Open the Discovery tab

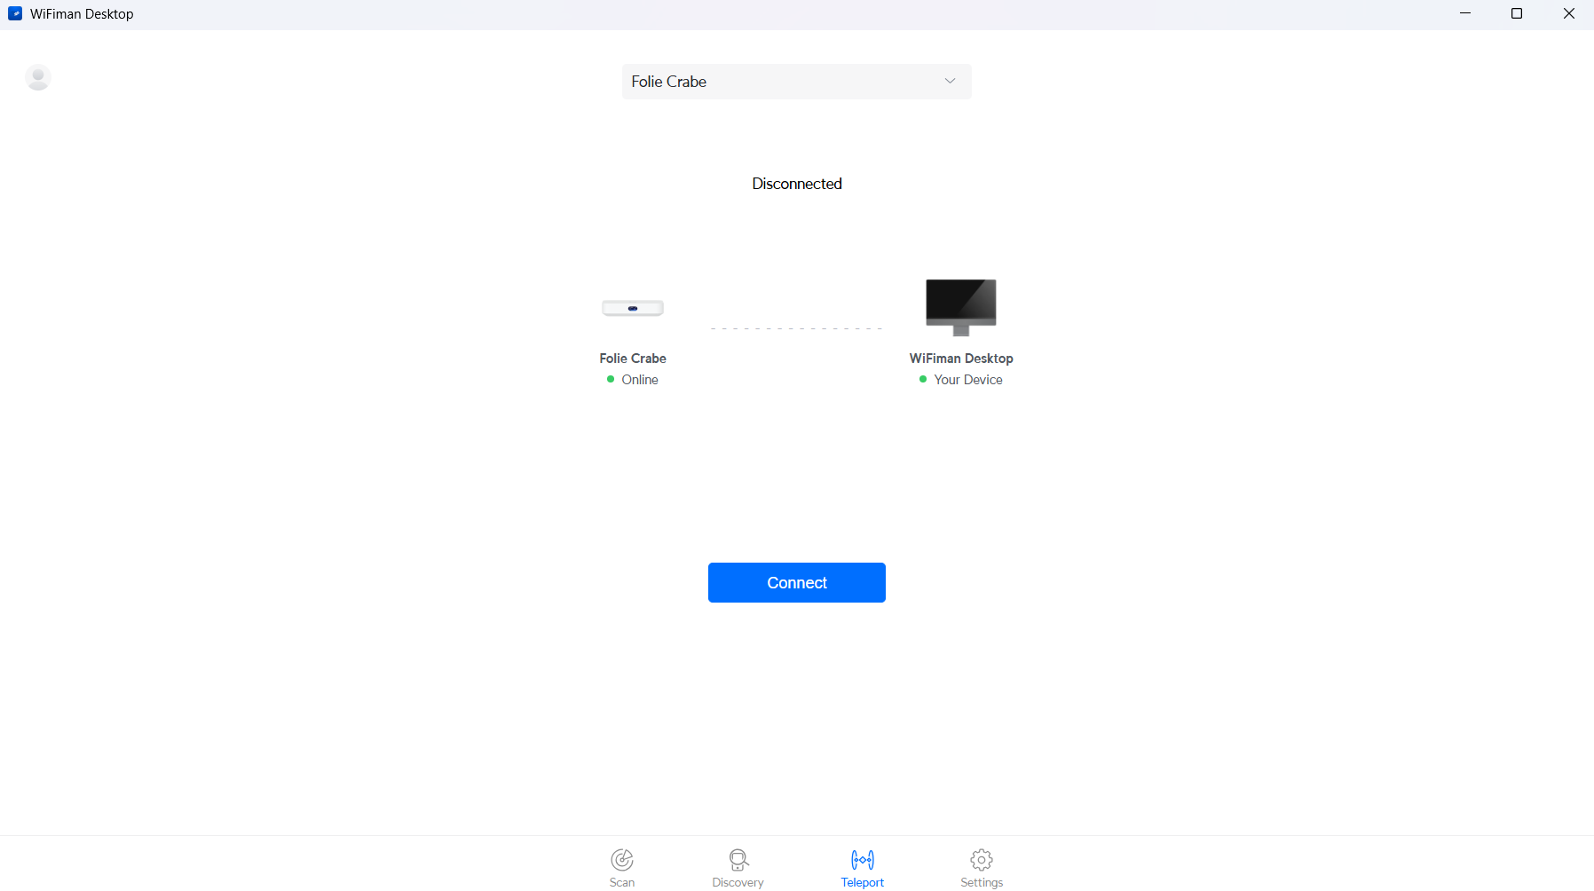(738, 868)
